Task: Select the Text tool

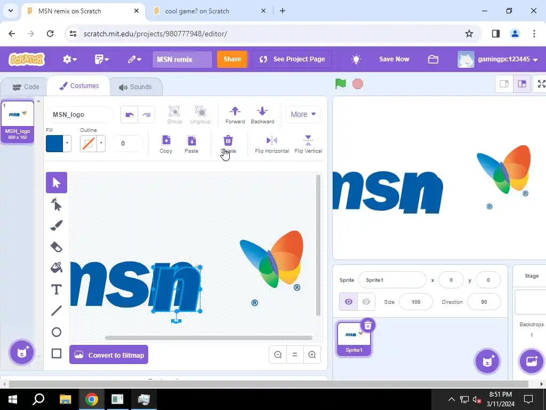Action: click(57, 289)
